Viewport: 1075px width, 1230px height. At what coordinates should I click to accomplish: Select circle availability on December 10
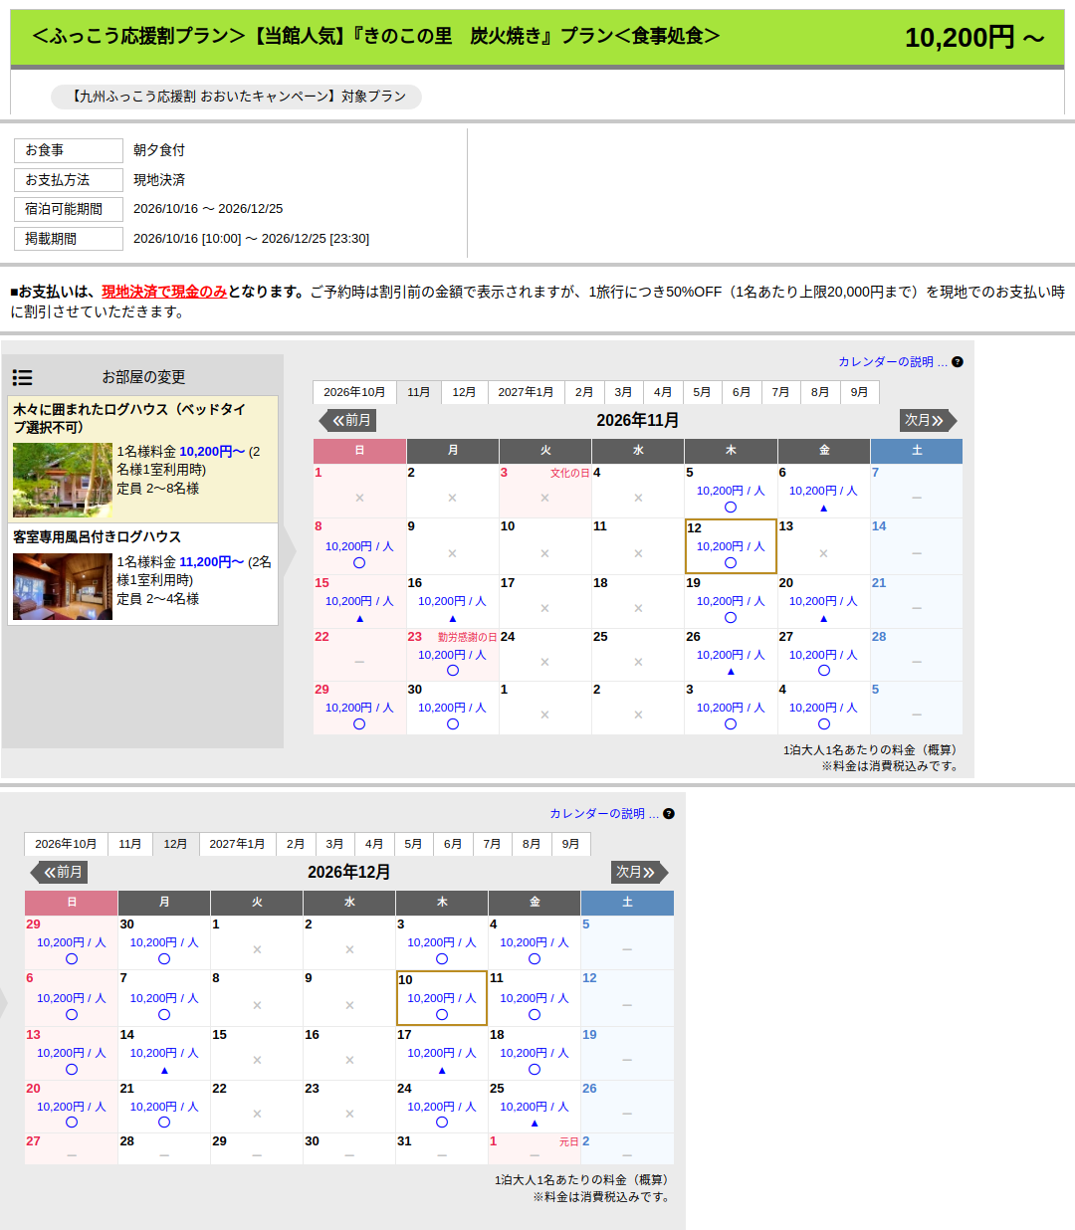click(x=442, y=1015)
